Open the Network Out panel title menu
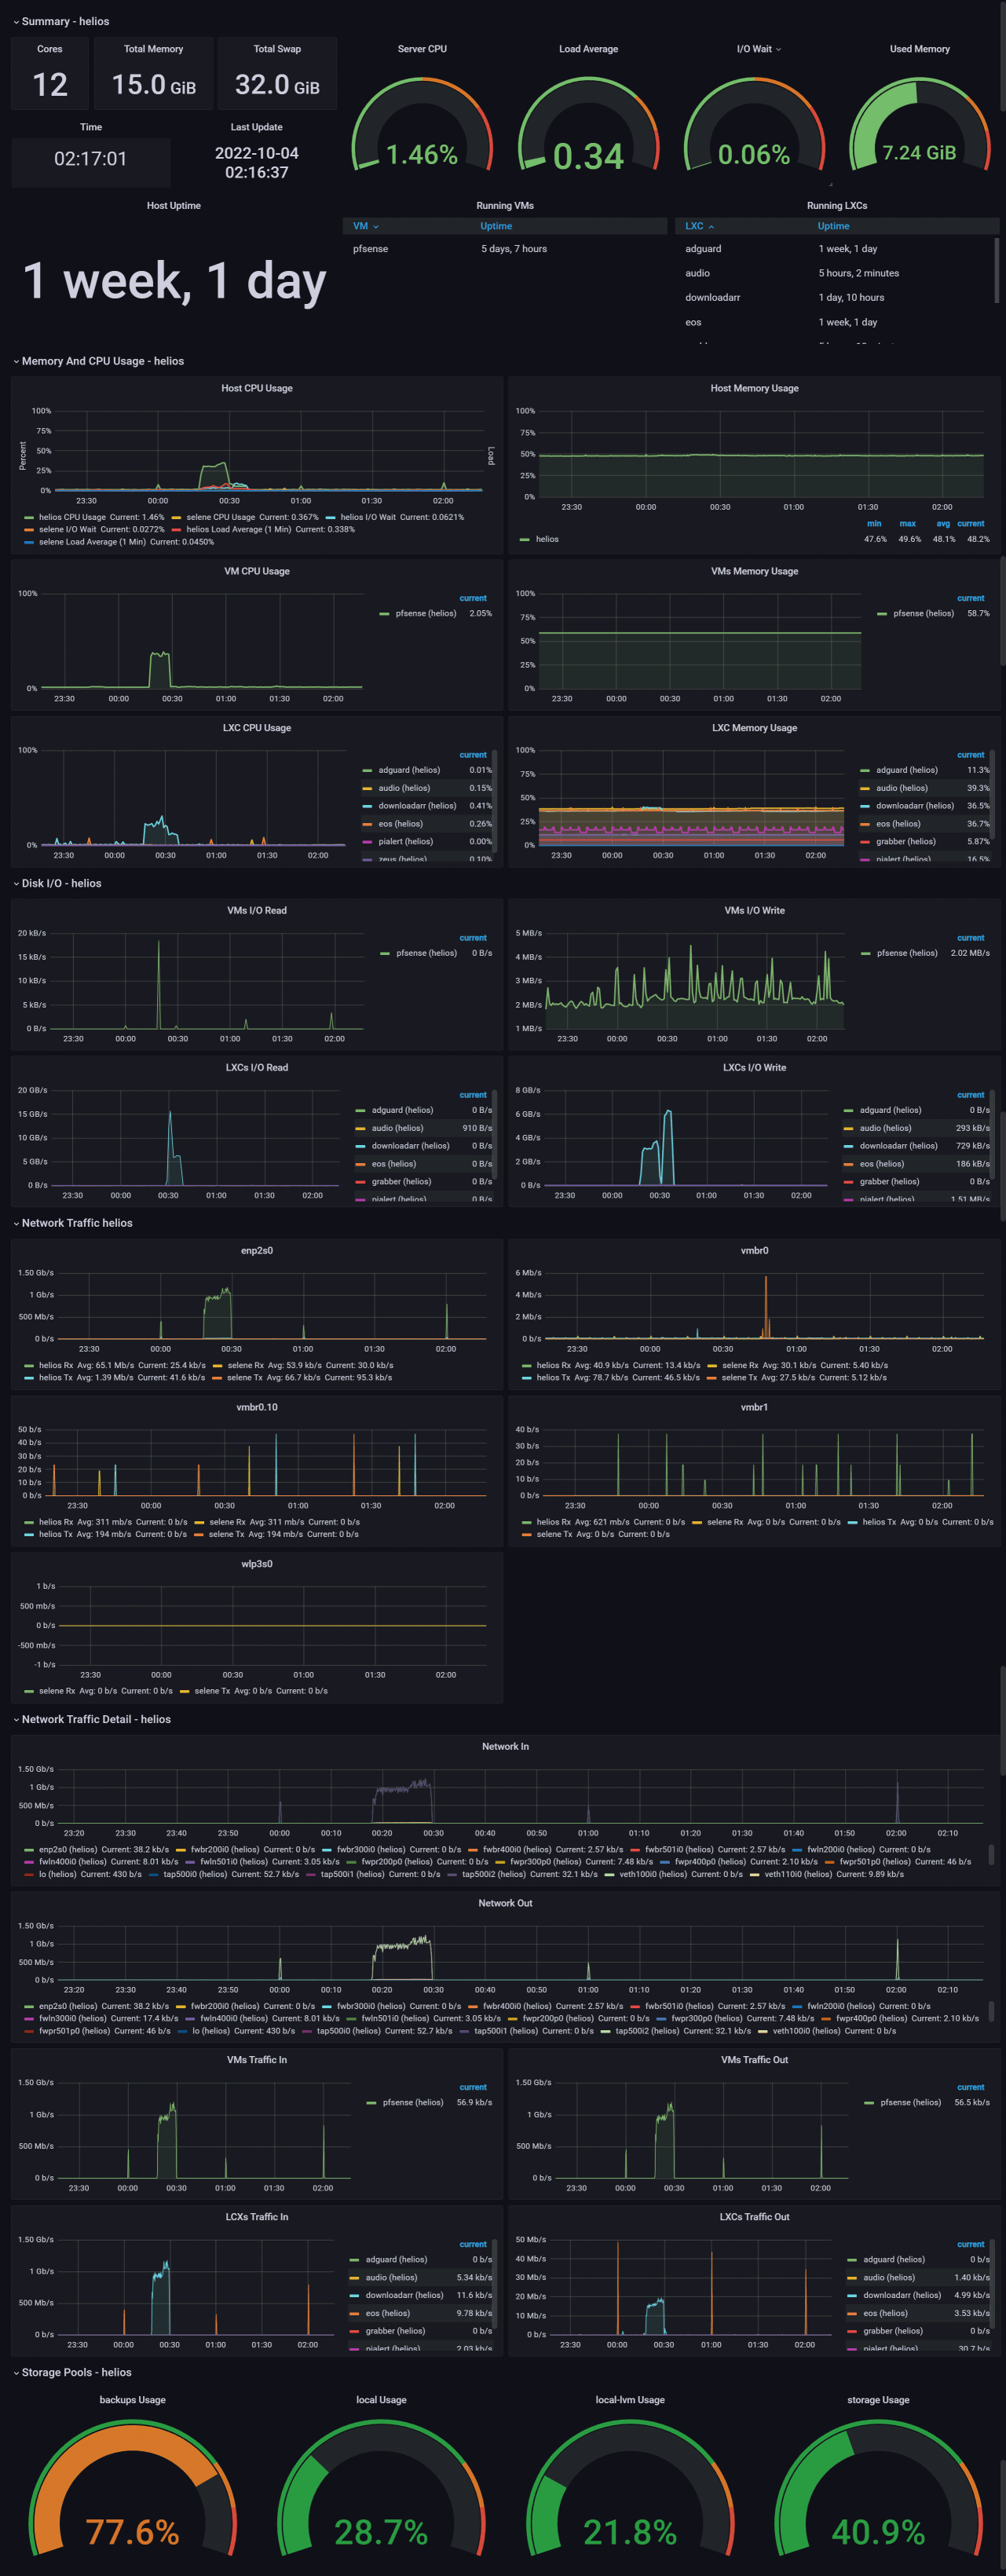 [x=505, y=1903]
